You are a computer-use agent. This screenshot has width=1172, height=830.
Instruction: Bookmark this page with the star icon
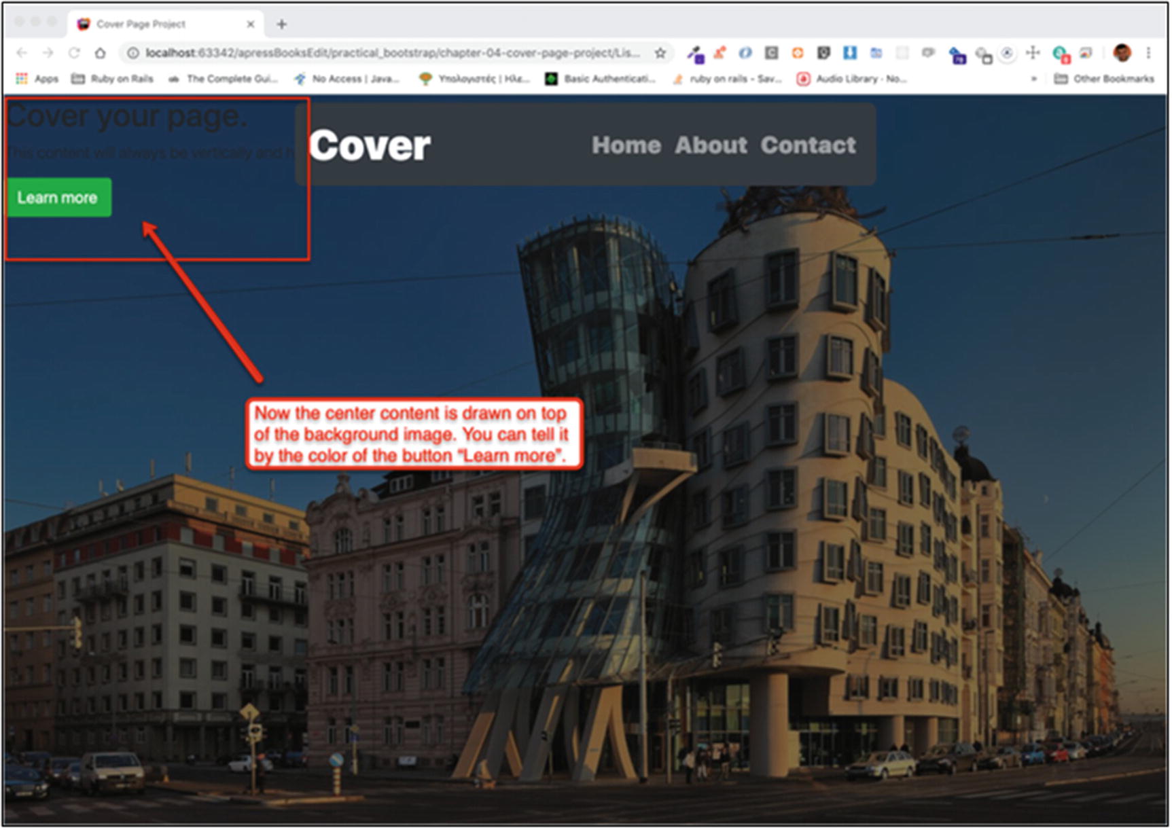[x=660, y=53]
